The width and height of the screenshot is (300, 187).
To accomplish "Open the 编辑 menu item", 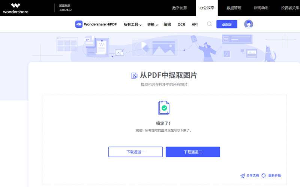I will [x=167, y=25].
